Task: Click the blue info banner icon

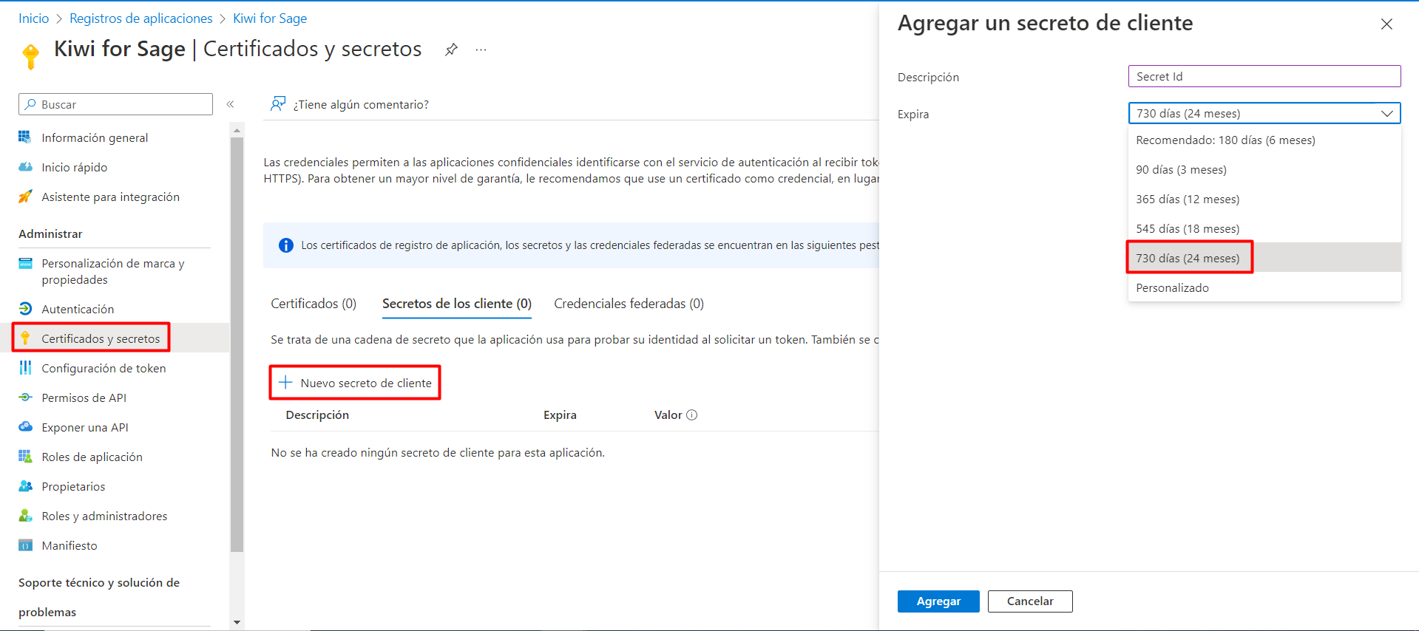Action: tap(286, 245)
